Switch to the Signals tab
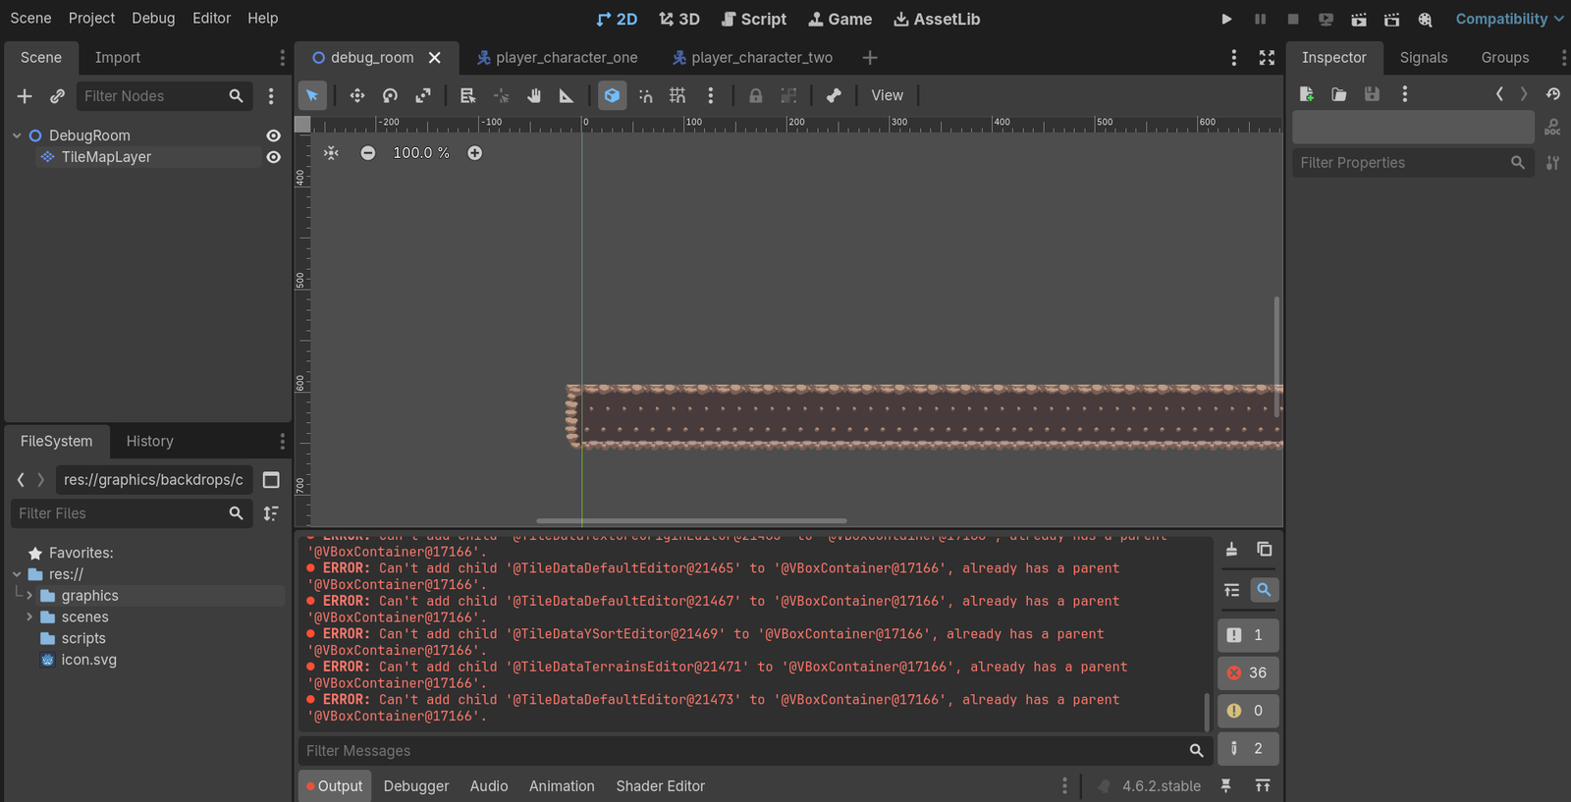The width and height of the screenshot is (1571, 802). 1424,58
